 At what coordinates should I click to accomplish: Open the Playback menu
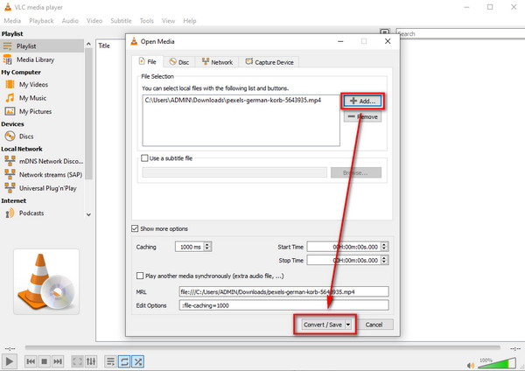pyautogui.click(x=41, y=21)
